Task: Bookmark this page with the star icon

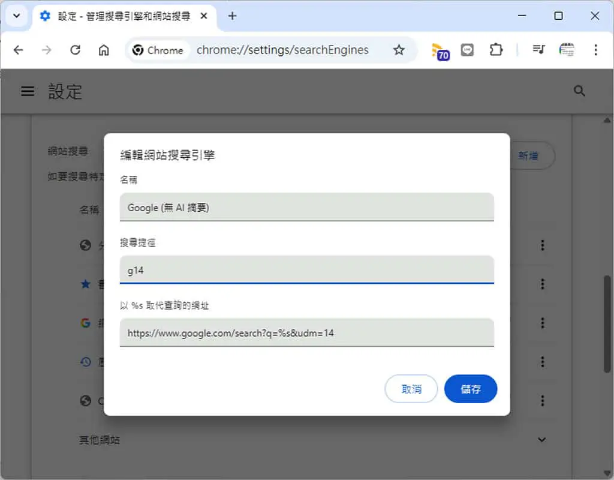Action: (x=399, y=50)
